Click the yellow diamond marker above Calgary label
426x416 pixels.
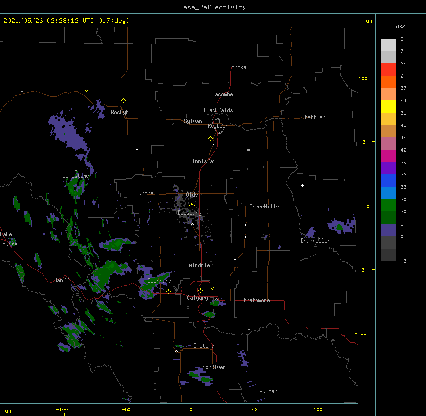[x=200, y=291]
